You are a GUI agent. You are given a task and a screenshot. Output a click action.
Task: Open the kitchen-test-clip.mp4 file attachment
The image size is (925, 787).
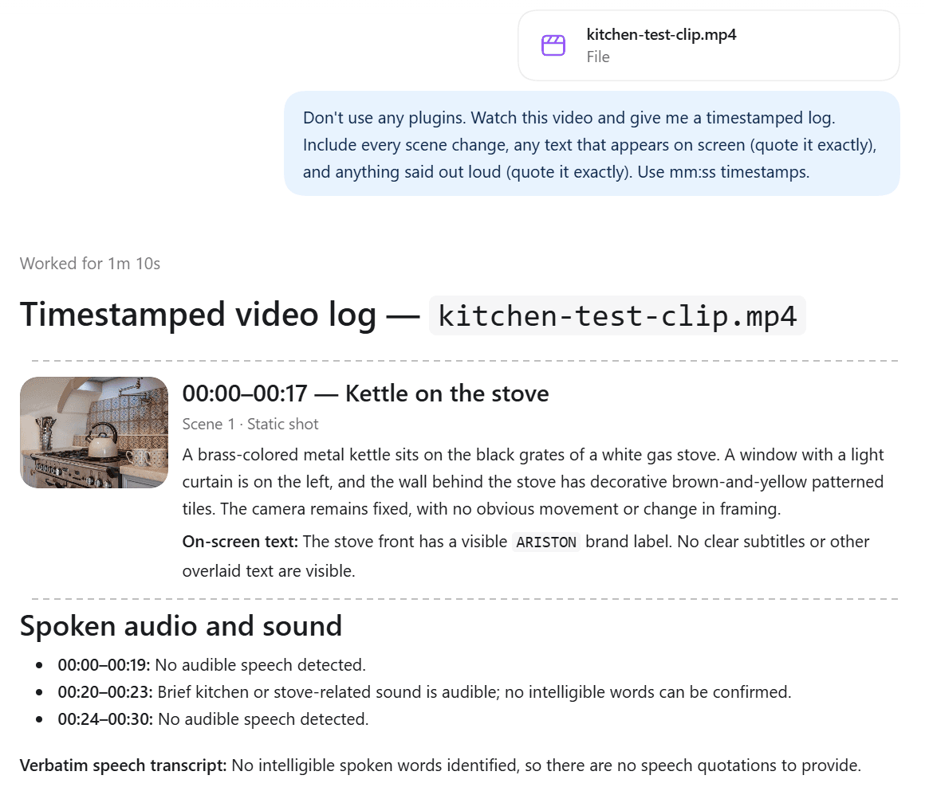[x=708, y=45]
